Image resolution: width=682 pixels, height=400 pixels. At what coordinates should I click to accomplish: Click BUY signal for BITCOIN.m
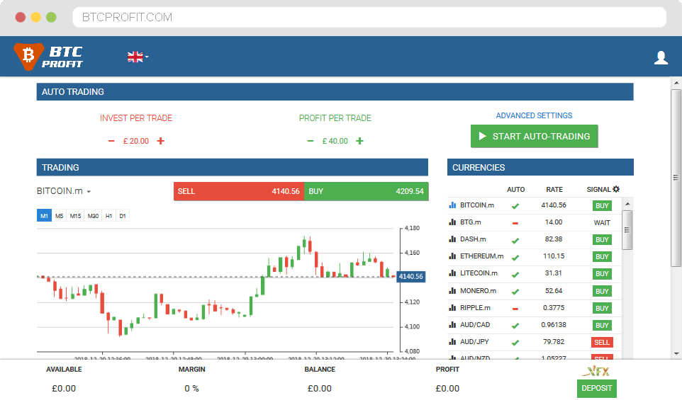[602, 206]
